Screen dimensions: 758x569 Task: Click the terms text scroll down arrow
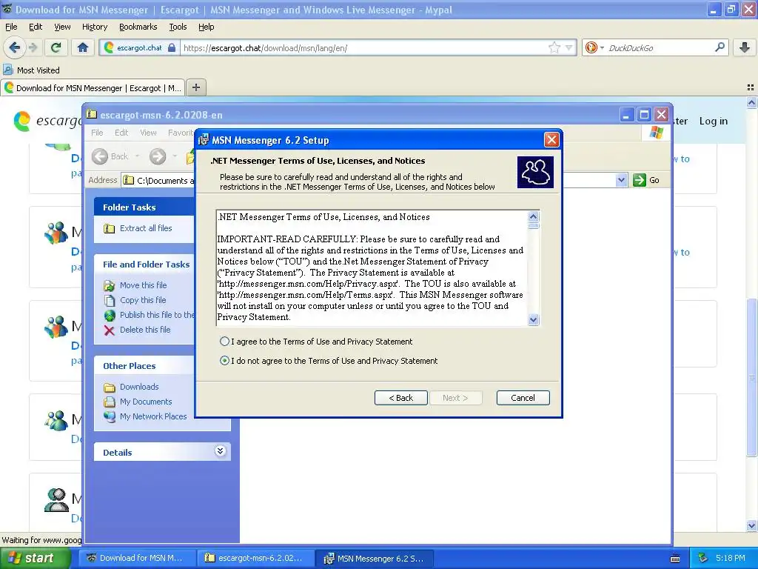point(533,319)
